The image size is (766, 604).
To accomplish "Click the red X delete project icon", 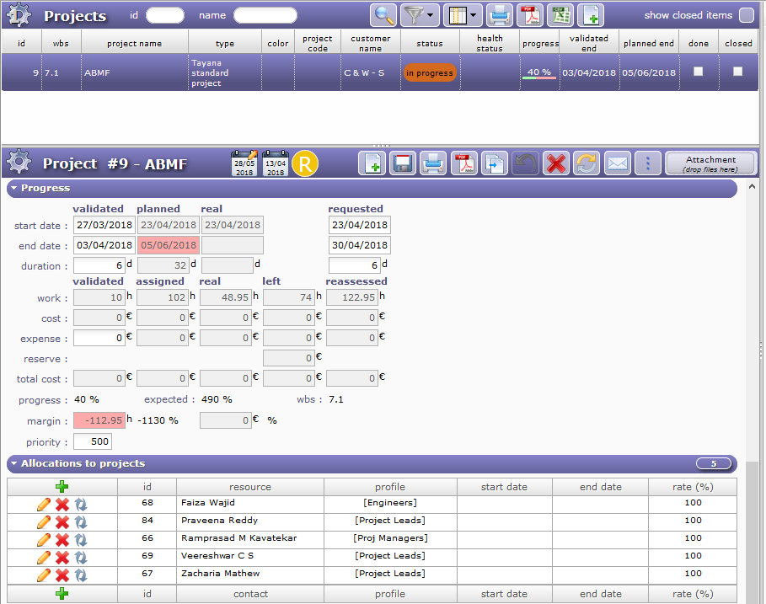I will [x=555, y=163].
